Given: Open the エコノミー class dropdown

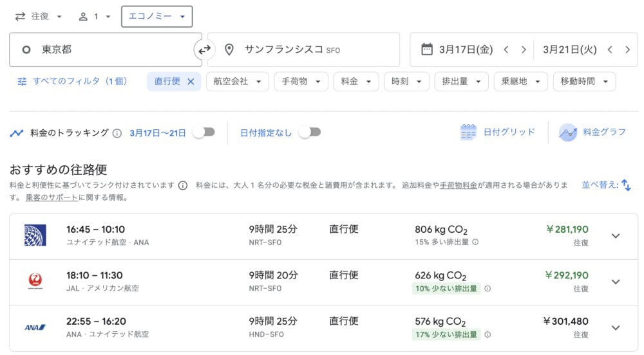Looking at the screenshot, I should tap(157, 16).
